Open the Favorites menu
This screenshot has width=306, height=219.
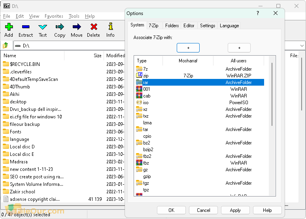[54, 16]
